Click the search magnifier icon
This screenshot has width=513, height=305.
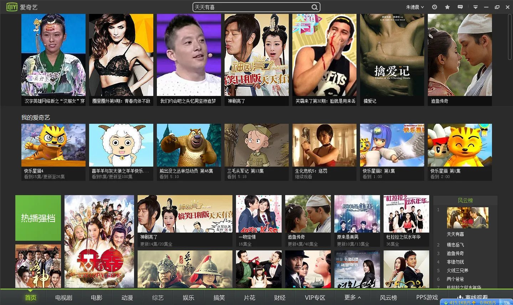coord(314,7)
